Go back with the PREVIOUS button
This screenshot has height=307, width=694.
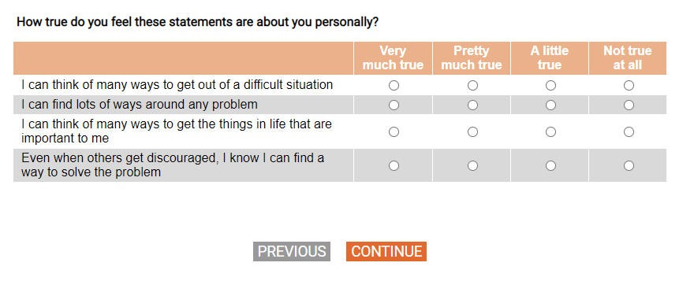[292, 251]
